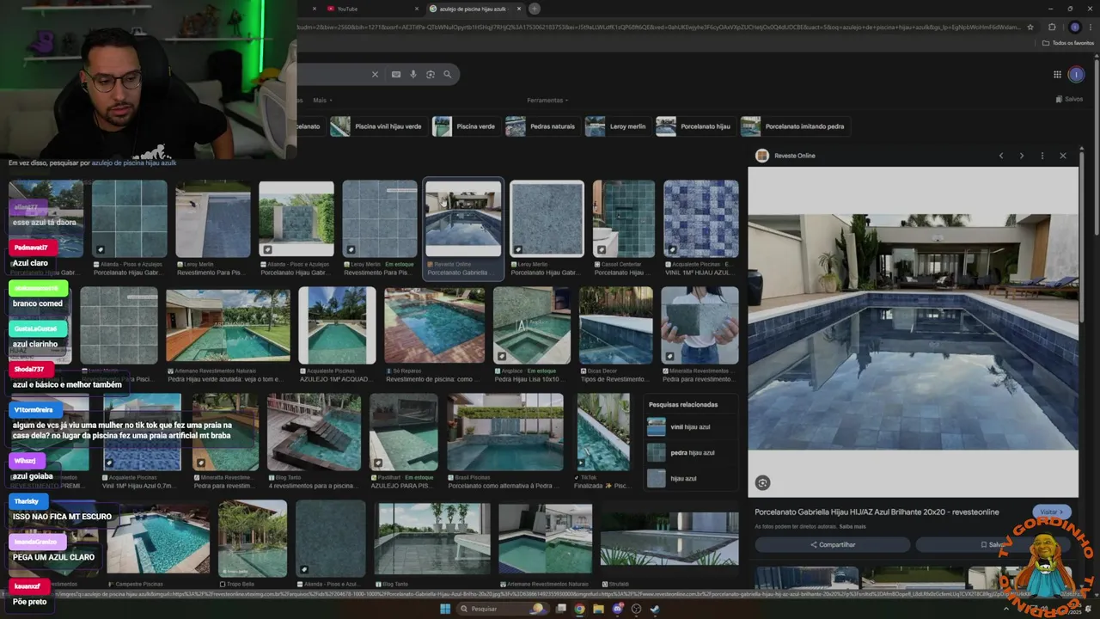Open the Reveste Online source link
Viewport: 1100px width, 619px height.
[785, 156]
